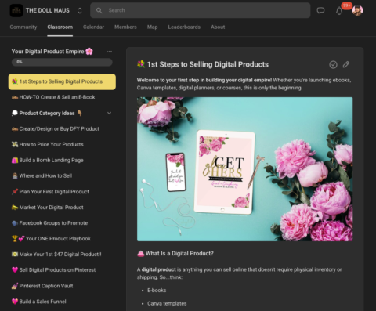Viewport: 376px width, 311px height.
Task: Open notifications bell icon
Action: [339, 11]
